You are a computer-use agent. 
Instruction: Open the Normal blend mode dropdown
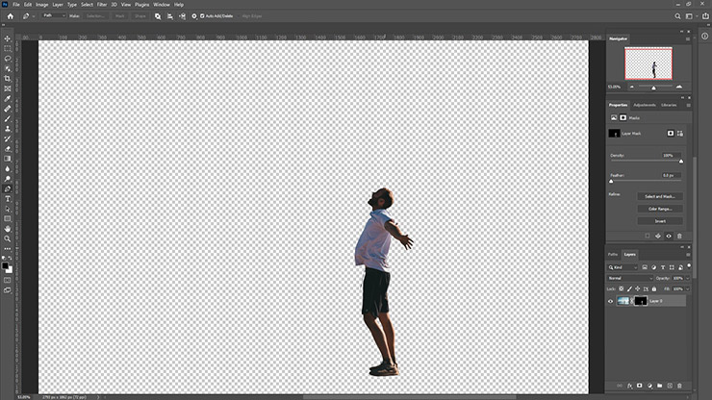coord(630,278)
